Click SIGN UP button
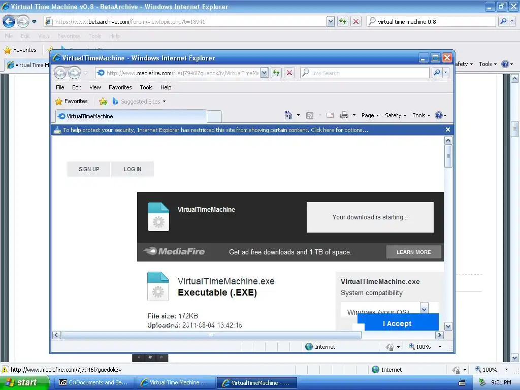Image resolution: width=520 pixels, height=390 pixels. (x=88, y=169)
